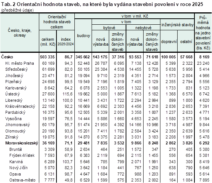Image resolution: width=212 pixels, height=183 pixels.
Task: Click the Moravskoslezský region row label
Action: pyautogui.click(x=22, y=143)
